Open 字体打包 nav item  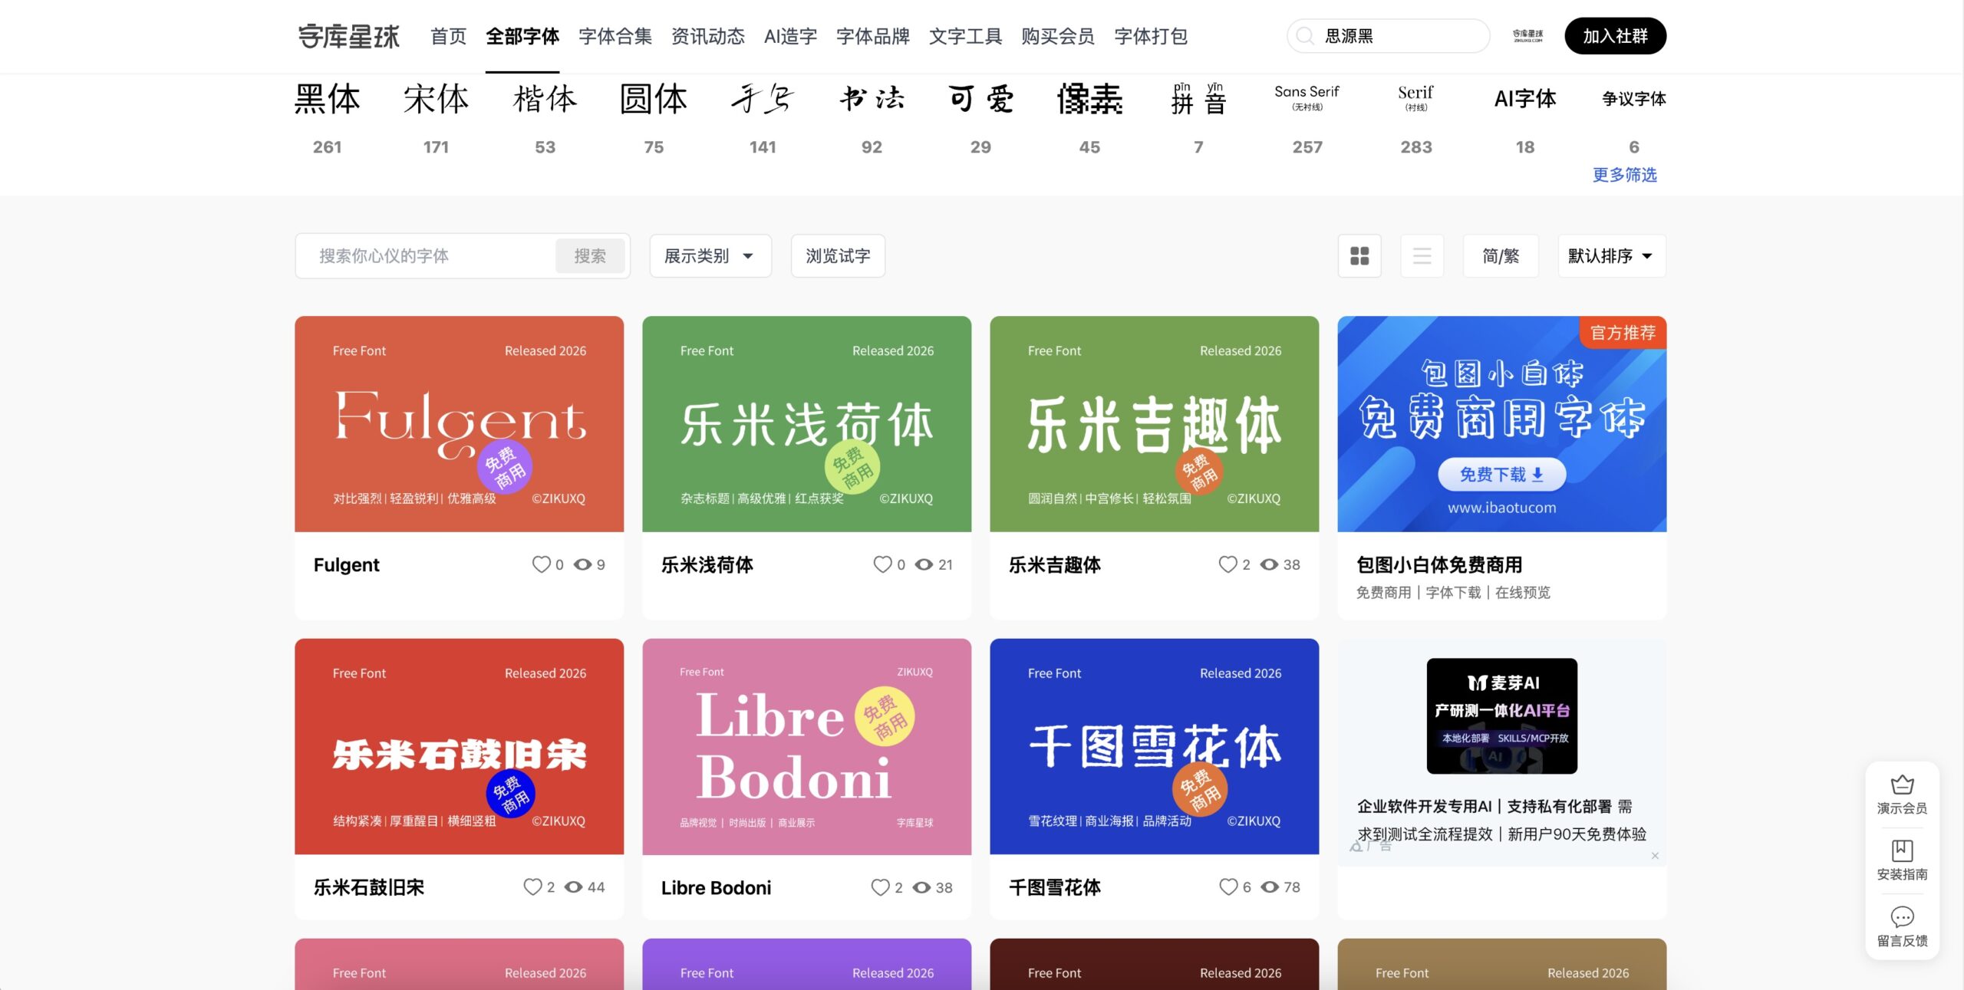(x=1151, y=36)
